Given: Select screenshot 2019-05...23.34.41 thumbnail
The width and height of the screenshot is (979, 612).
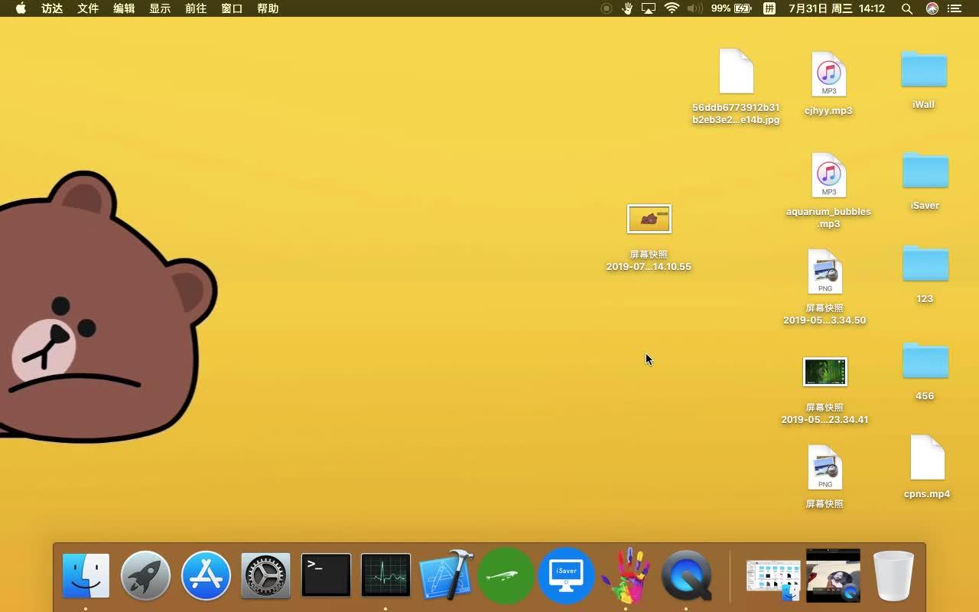Looking at the screenshot, I should [825, 372].
